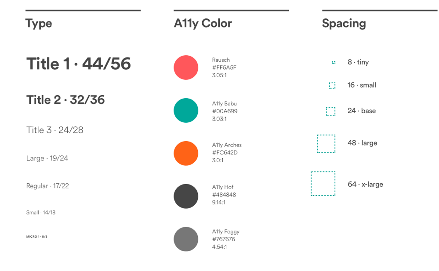
Task: Click the Title 3 · 24/28 text sample
Action: coord(55,130)
